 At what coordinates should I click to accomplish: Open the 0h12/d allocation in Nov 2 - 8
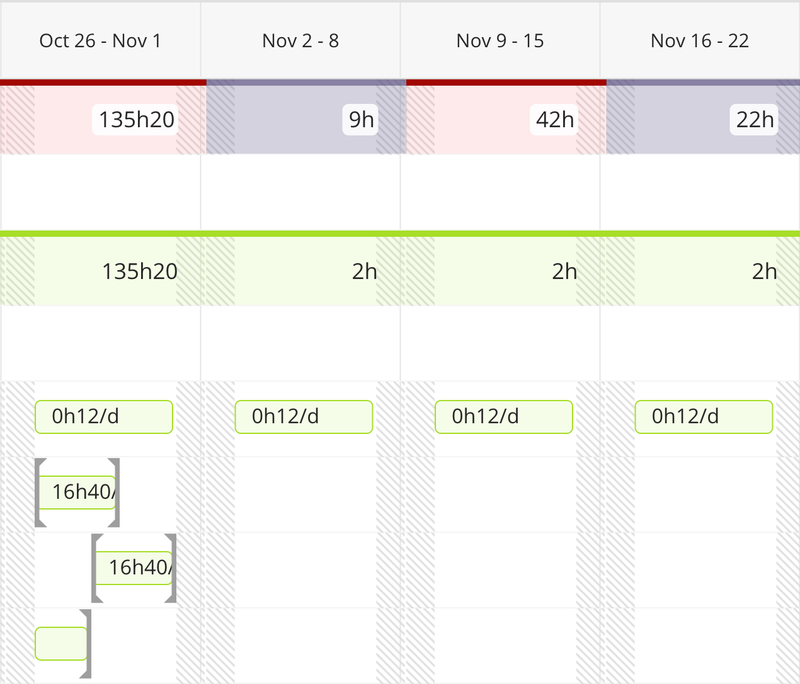(304, 417)
